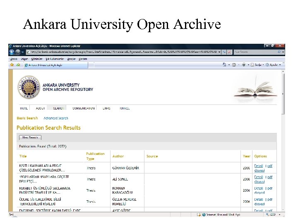The height and width of the screenshot is (223, 298).
Task: Open the Feeds dropdown arrow
Action: (239, 65)
